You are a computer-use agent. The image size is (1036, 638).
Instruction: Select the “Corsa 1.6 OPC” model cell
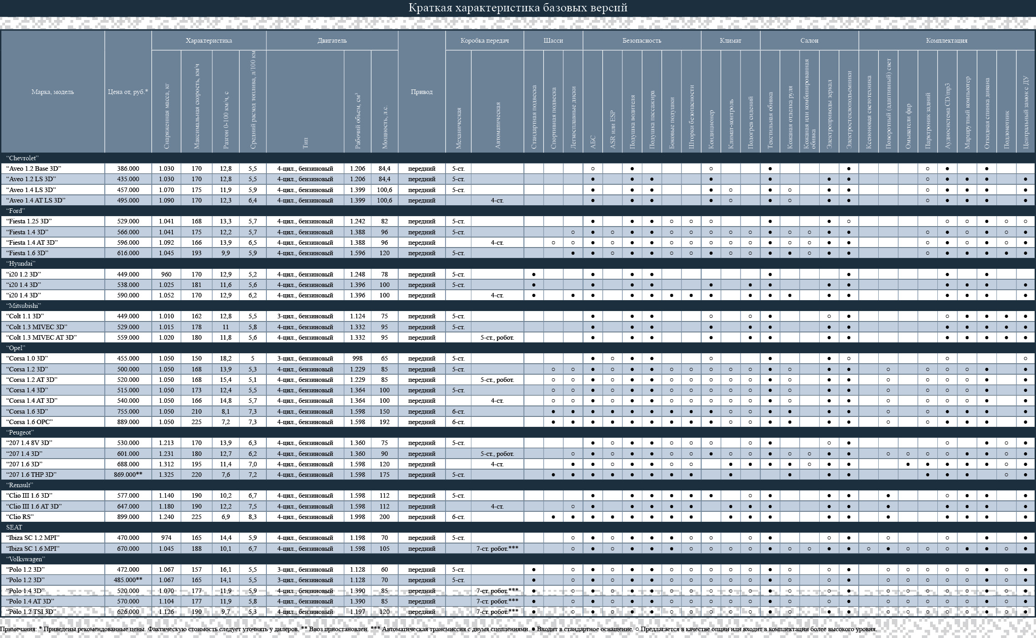coord(53,422)
